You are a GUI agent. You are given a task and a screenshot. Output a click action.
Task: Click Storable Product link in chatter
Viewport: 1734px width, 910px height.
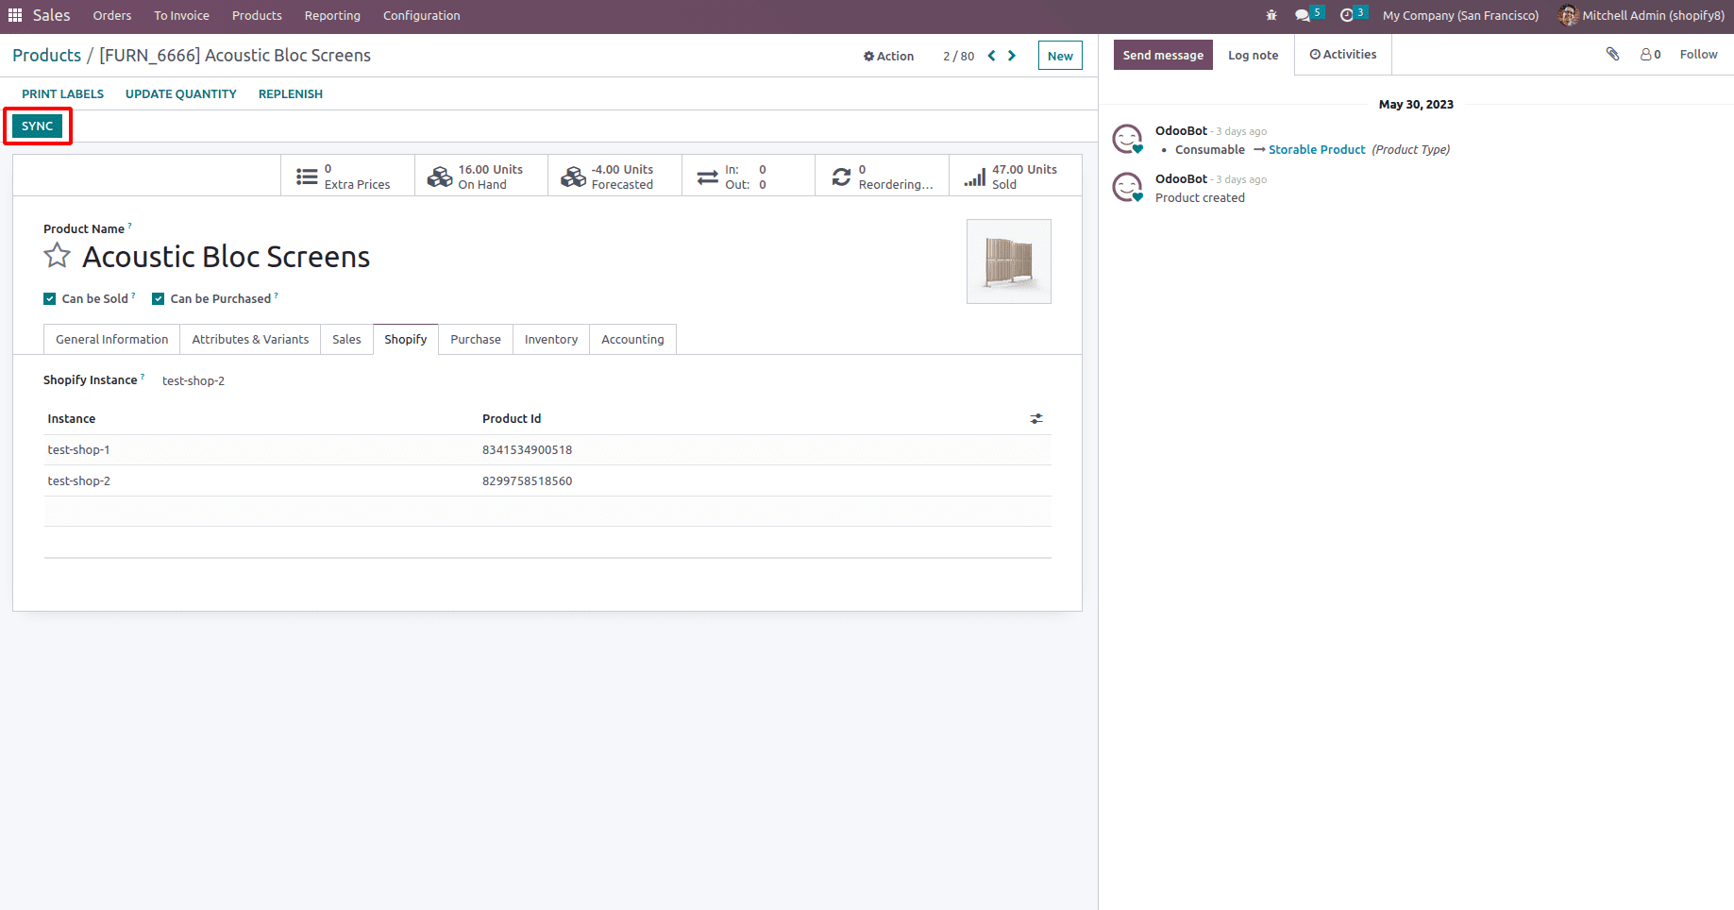coord(1317,150)
